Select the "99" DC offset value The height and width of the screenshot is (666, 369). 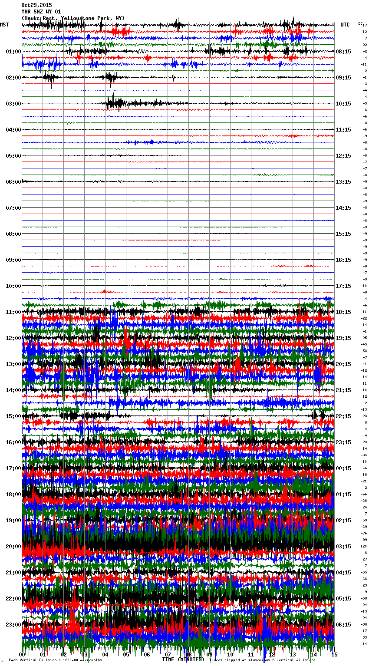point(365,540)
